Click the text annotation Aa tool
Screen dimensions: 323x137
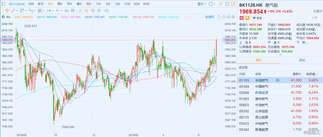pyautogui.click(x=67, y=10)
